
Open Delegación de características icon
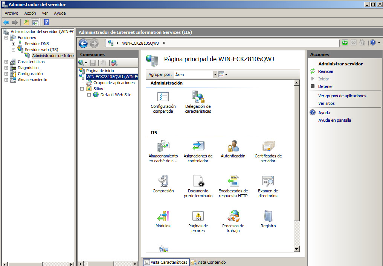(x=198, y=97)
